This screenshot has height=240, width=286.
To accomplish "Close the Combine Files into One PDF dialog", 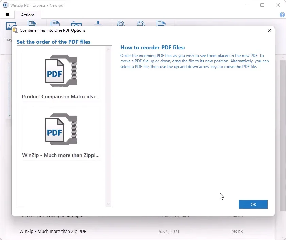I will pyautogui.click(x=270, y=30).
